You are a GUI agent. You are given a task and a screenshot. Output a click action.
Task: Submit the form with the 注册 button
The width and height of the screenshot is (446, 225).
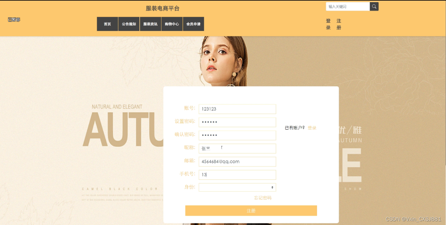point(251,211)
